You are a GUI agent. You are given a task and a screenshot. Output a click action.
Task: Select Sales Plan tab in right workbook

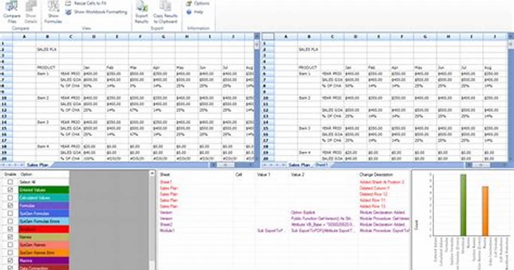click(x=299, y=165)
